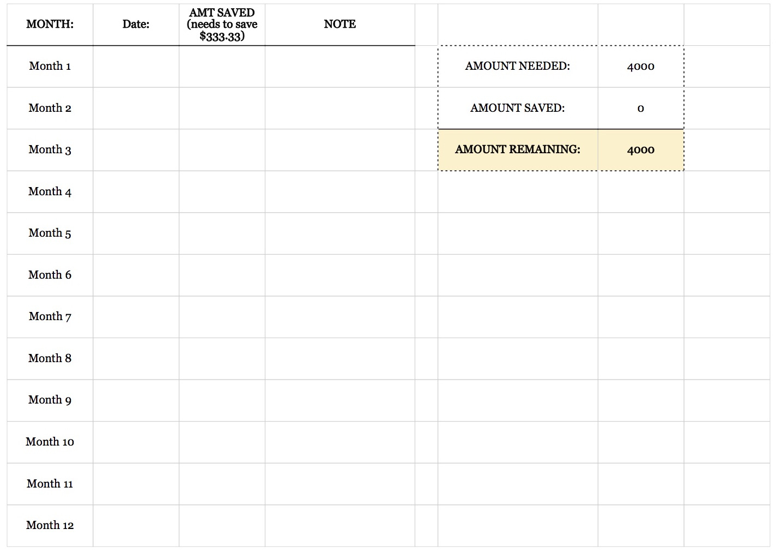This screenshot has height=553, width=776.
Task: Select the AMOUNT NEEDED value 4000
Action: [x=640, y=67]
